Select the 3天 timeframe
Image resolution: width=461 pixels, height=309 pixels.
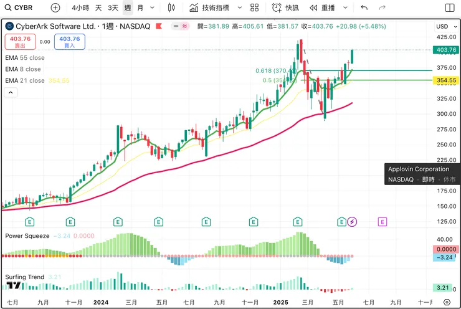pyautogui.click(x=113, y=7)
